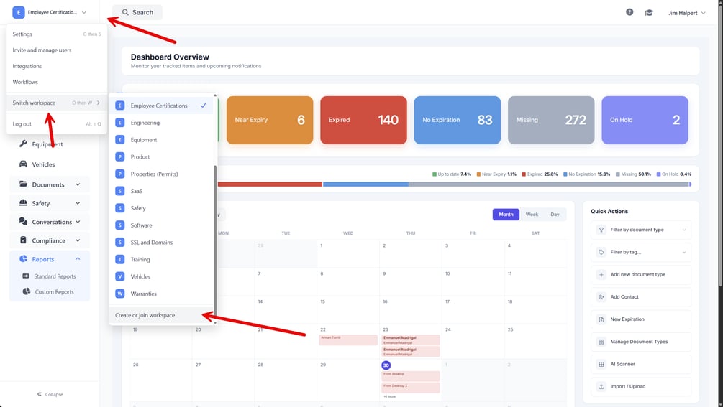Select Settings from the workspace menu
Screen dimensions: 723x407
57,34
